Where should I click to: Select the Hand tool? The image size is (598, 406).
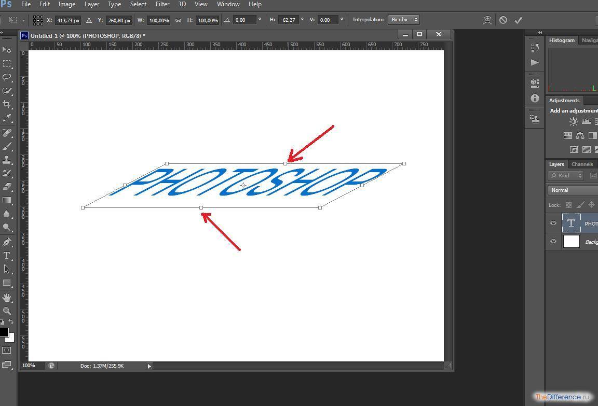[7, 298]
